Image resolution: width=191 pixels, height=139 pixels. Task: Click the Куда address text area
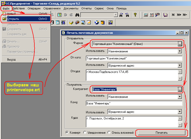click(x=132, y=122)
